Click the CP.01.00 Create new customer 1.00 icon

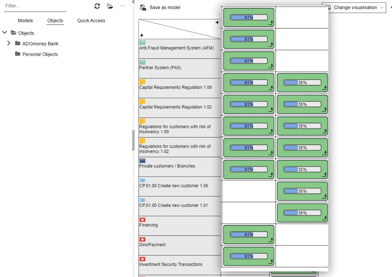pyautogui.click(x=142, y=180)
